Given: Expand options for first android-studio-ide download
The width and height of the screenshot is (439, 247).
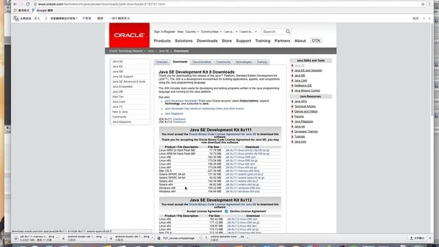Looking at the screenshot, I should pos(105,238).
